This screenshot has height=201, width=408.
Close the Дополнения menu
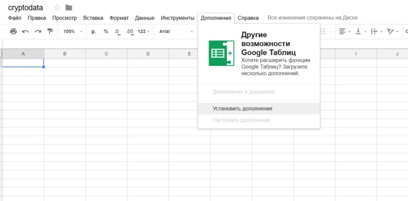(216, 18)
